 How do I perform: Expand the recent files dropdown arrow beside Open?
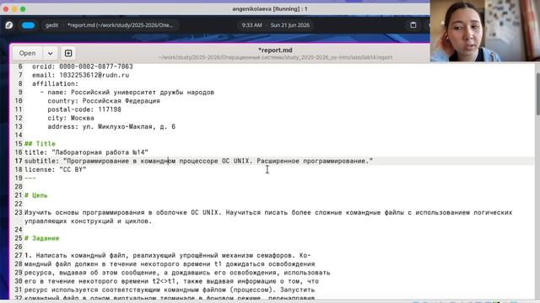(51, 53)
